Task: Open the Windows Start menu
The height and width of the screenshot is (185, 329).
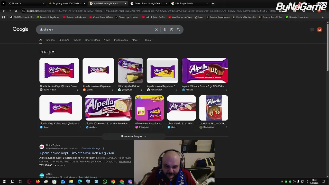Action: [4, 182]
